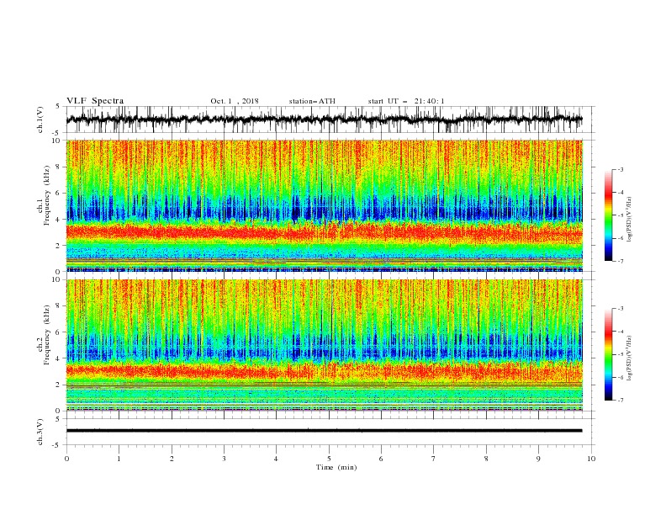Viewport: 666px width, 515px height.
Task: Click the ch.1 spectrogram color bar
Action: (608, 215)
